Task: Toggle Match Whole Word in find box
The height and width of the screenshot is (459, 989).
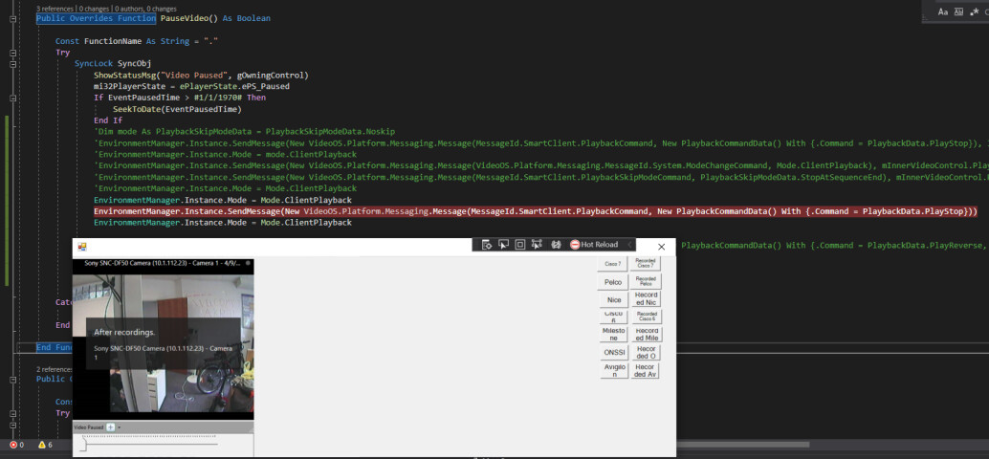Action: [x=960, y=11]
